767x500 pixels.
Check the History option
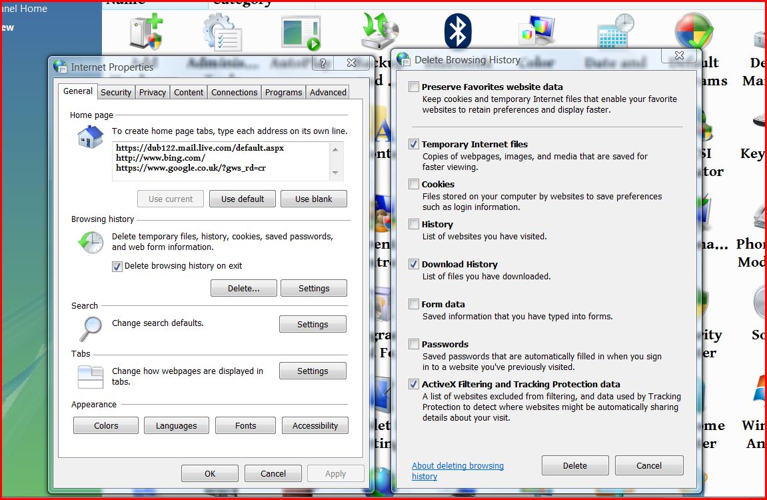414,225
